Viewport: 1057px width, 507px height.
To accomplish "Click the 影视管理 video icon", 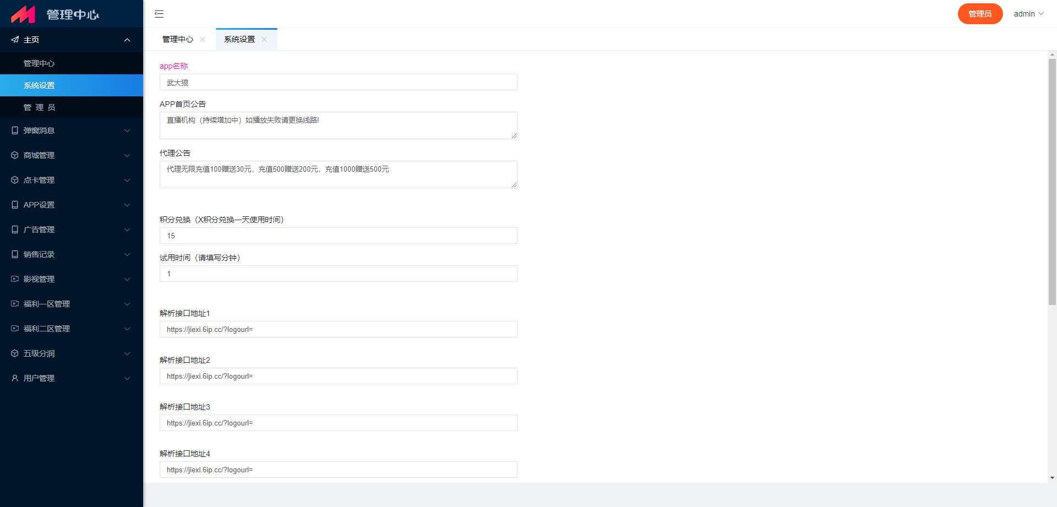I will 15,279.
